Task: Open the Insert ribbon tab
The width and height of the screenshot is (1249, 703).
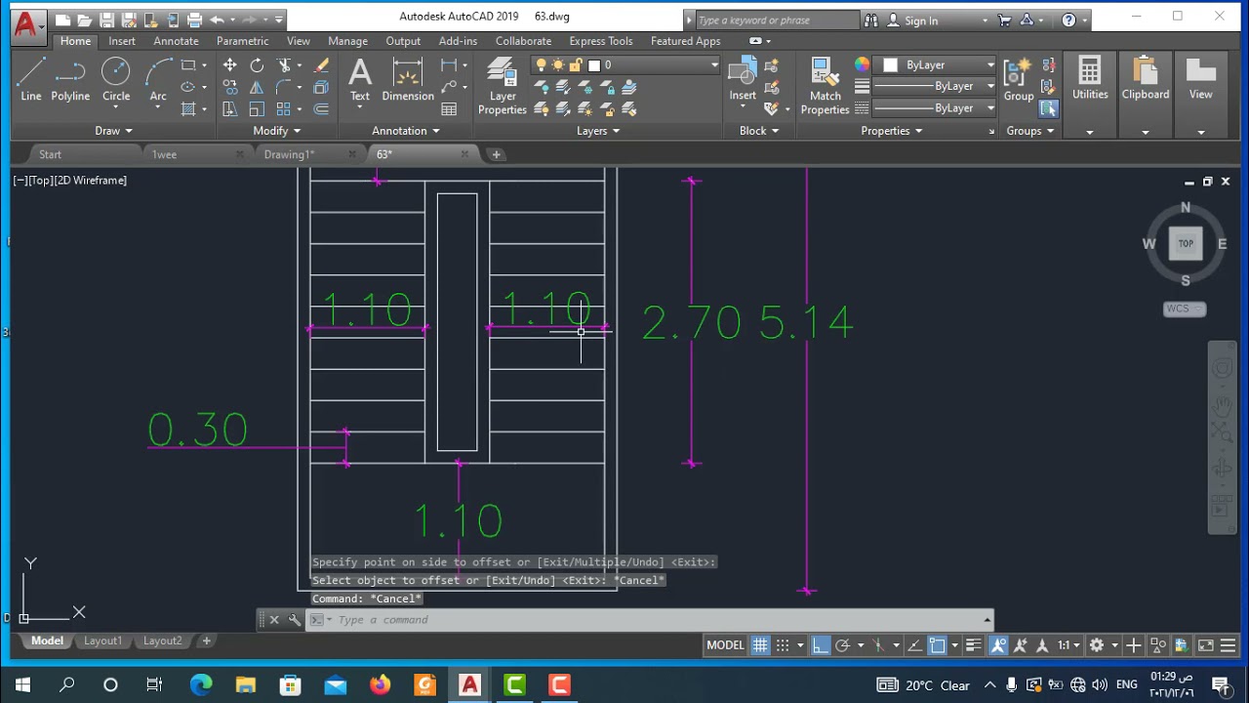Action: tap(122, 41)
